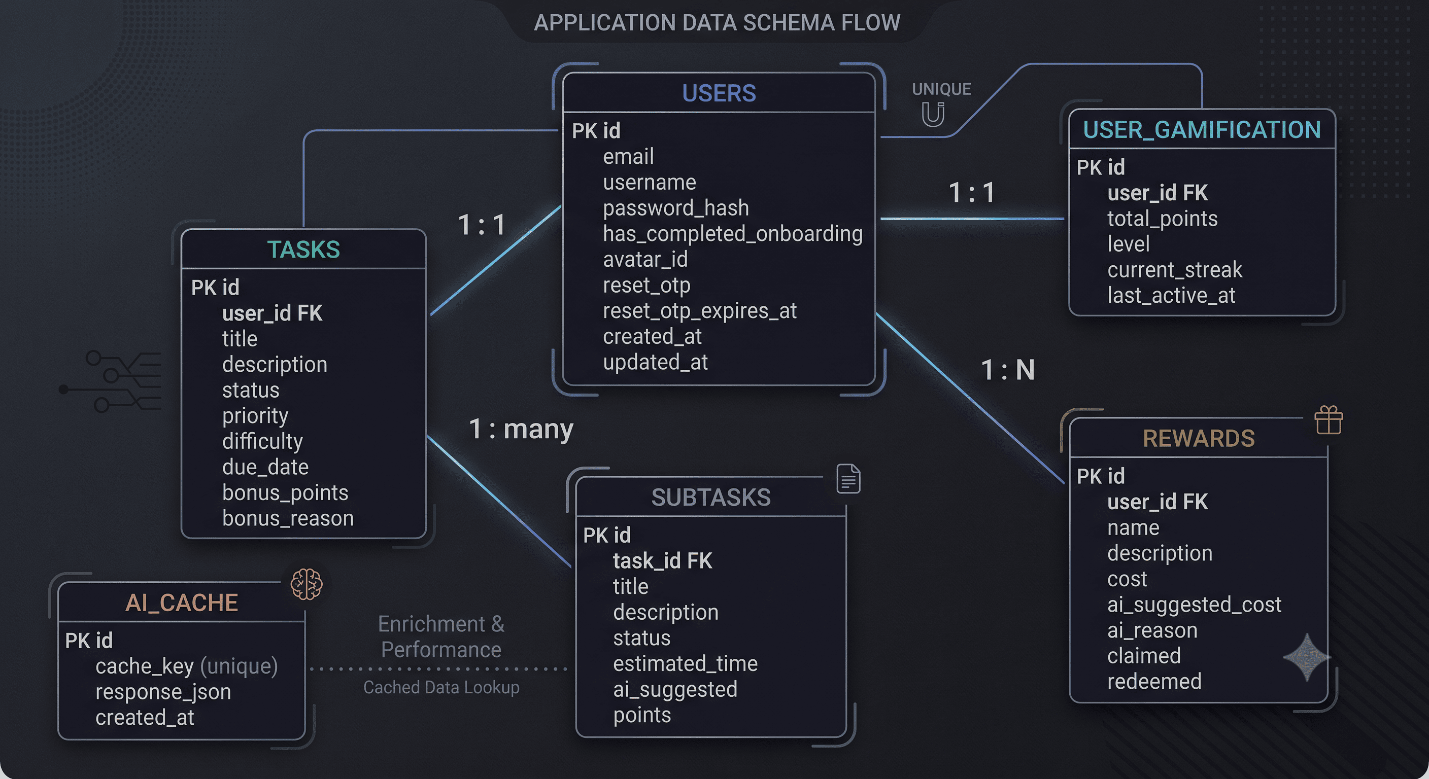Click the document icon beside SUBTASKS
This screenshot has width=1429, height=779.
click(x=848, y=478)
